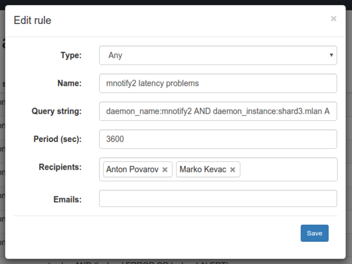The height and width of the screenshot is (264, 352).
Task: Click empty space in Recipients box
Action: (287, 170)
